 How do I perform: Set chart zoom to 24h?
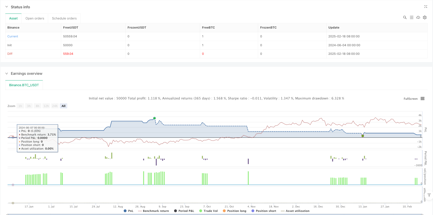tap(55, 106)
